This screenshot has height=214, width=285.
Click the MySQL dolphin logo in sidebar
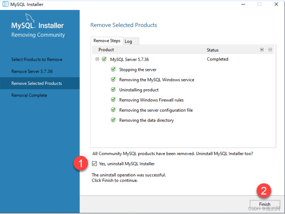coord(30,18)
